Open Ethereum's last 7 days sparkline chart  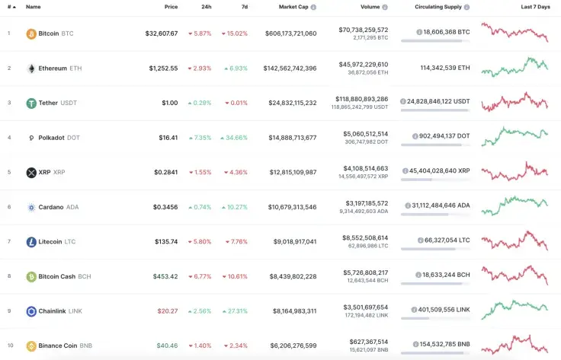[515, 67]
